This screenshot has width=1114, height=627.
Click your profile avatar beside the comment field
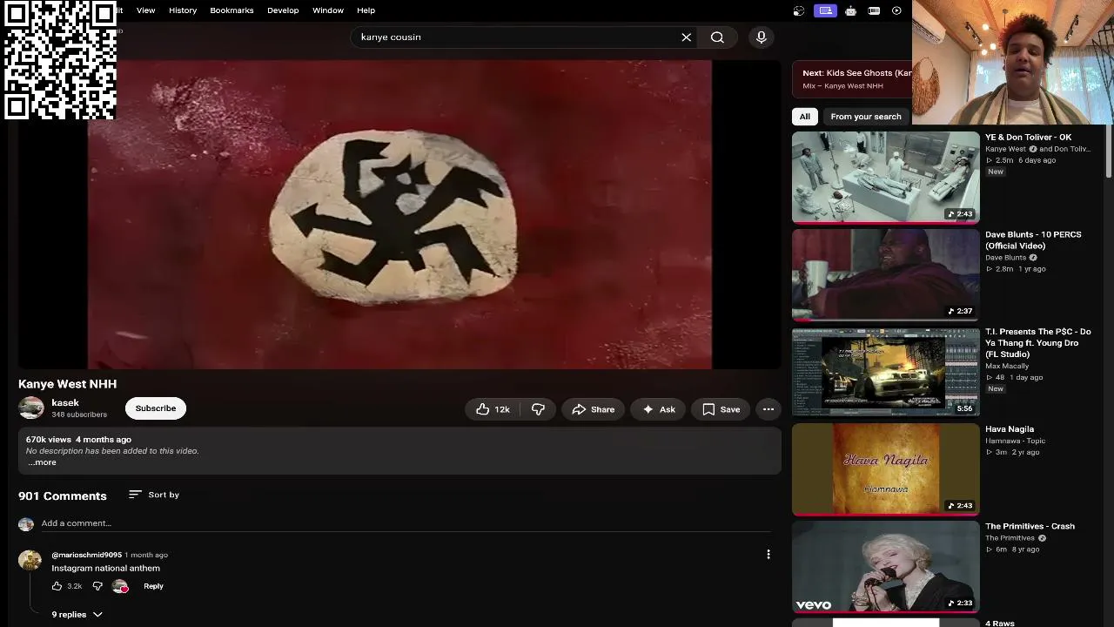[26, 523]
